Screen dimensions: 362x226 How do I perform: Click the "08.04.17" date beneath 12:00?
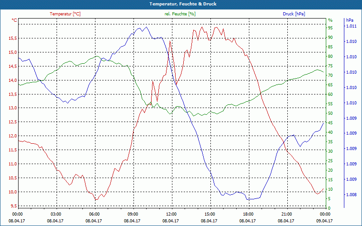point(171,221)
